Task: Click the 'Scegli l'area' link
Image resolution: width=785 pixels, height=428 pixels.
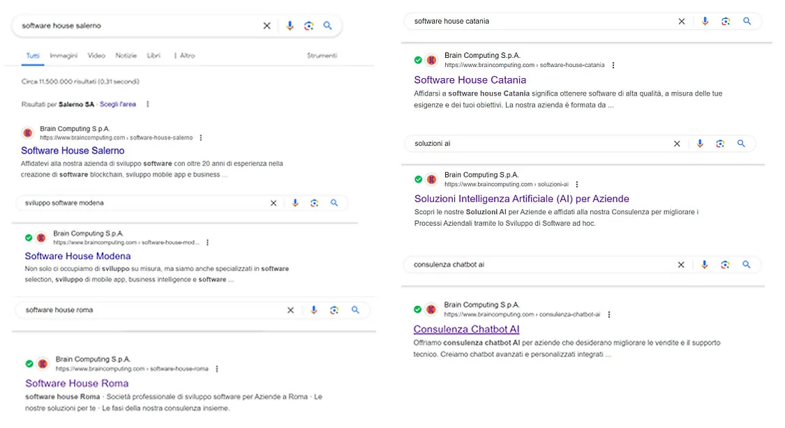Action: click(118, 104)
